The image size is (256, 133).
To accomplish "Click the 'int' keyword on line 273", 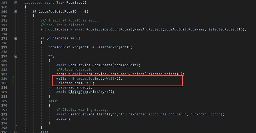I will click(x=43, y=29).
